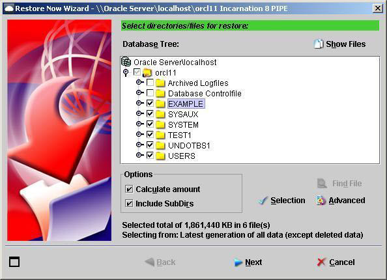Expand the UNDOTBS1 tablespace node
The image size is (387, 280).
139,145
